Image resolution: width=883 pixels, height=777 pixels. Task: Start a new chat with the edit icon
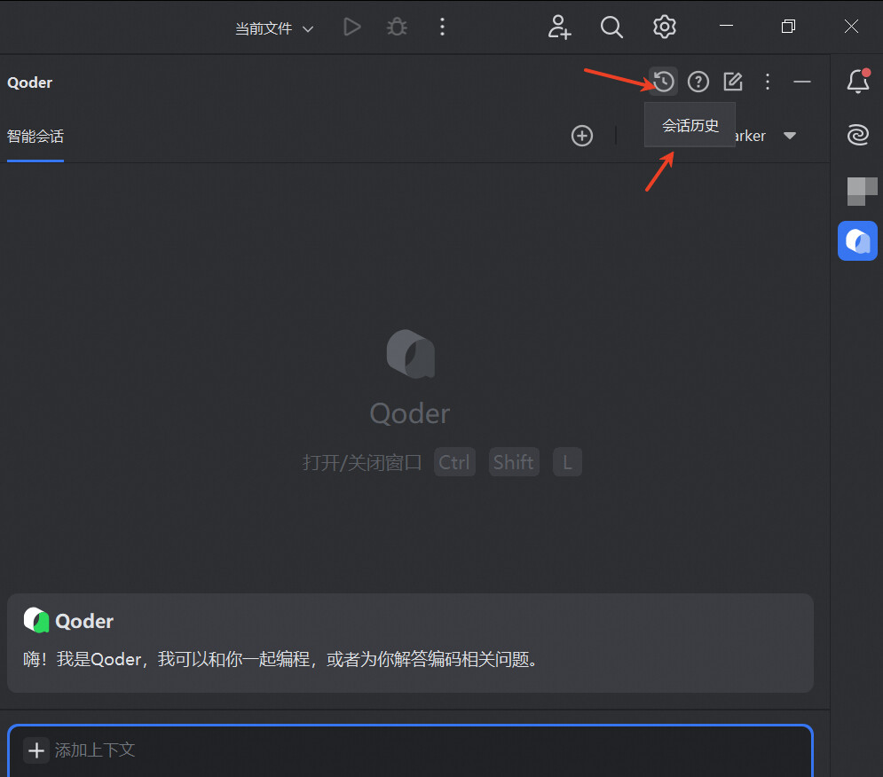pos(733,82)
